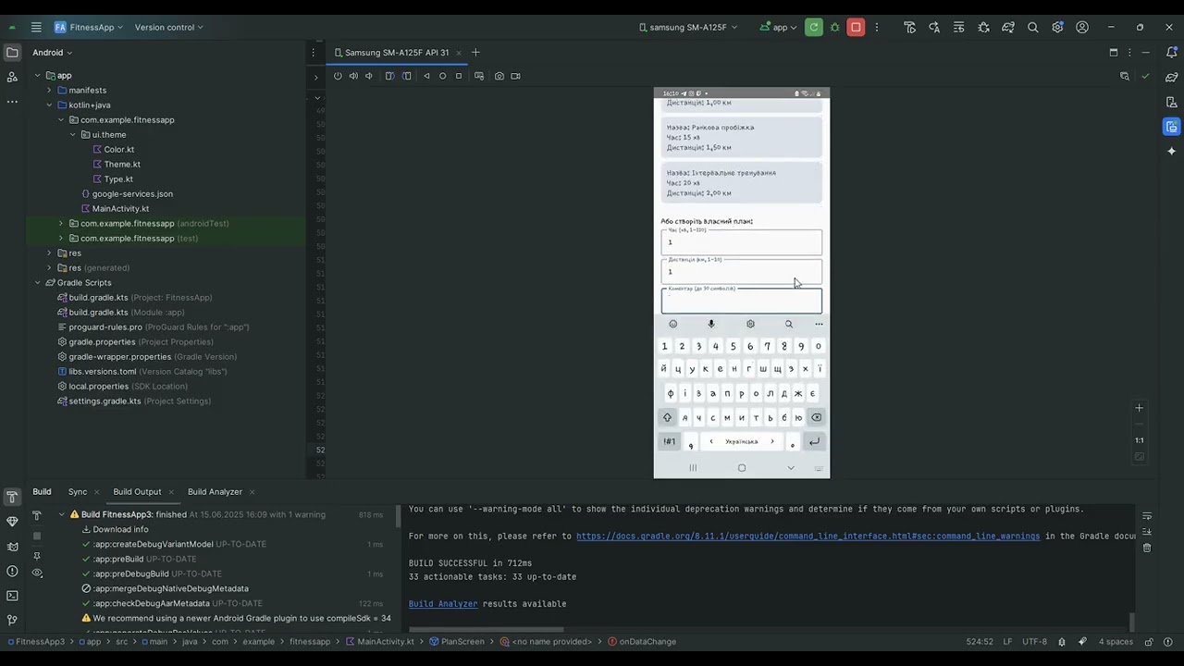This screenshot has height=666, width=1184.
Task: Start screen recording with video camera icon
Action: (x=515, y=76)
